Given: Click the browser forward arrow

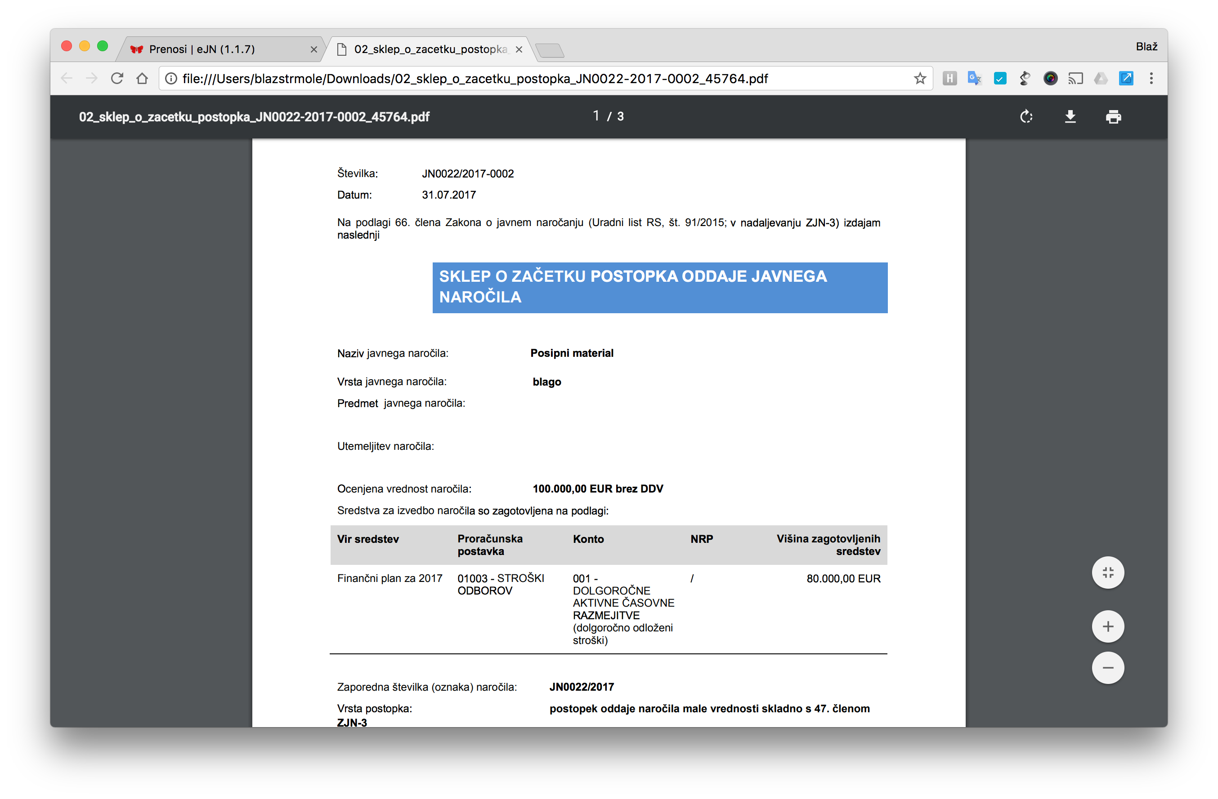Looking at the screenshot, I should point(92,78).
